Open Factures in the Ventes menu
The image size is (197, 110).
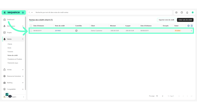(10, 51)
